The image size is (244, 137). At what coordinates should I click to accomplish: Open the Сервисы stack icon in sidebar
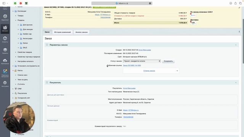click(5, 51)
